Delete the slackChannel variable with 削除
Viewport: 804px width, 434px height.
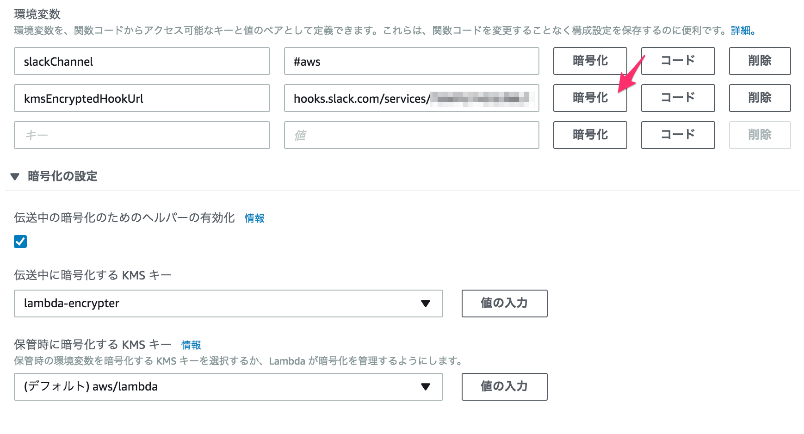coord(760,61)
